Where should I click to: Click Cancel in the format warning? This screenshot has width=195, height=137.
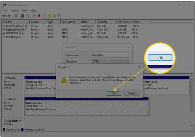(x=131, y=93)
